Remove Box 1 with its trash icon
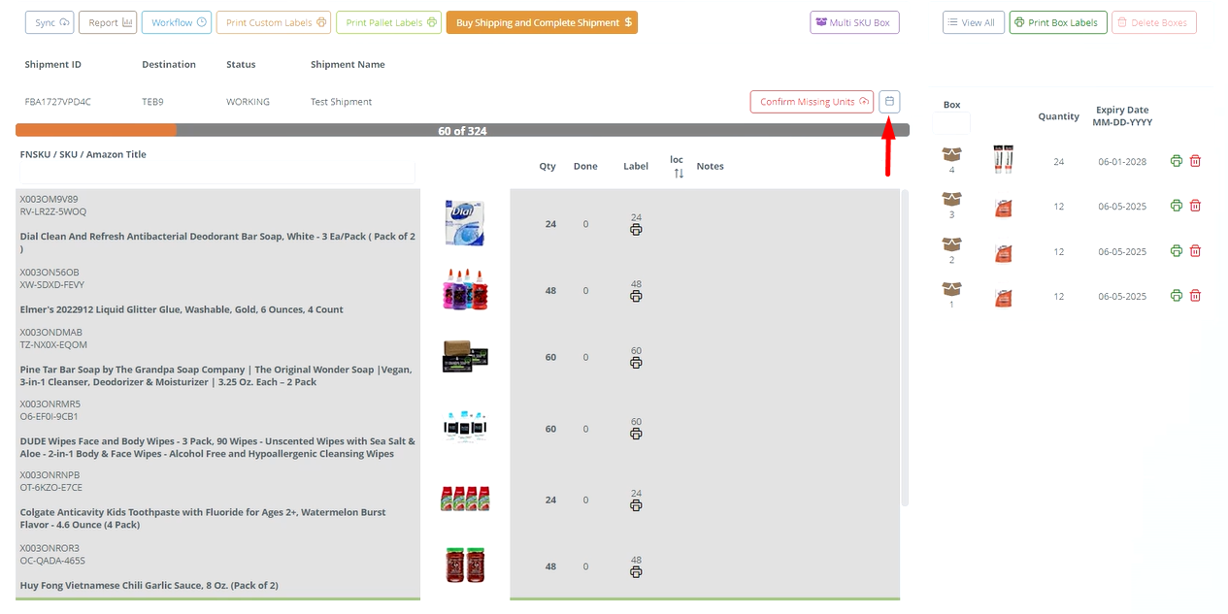This screenshot has height=614, width=1228. (1195, 295)
